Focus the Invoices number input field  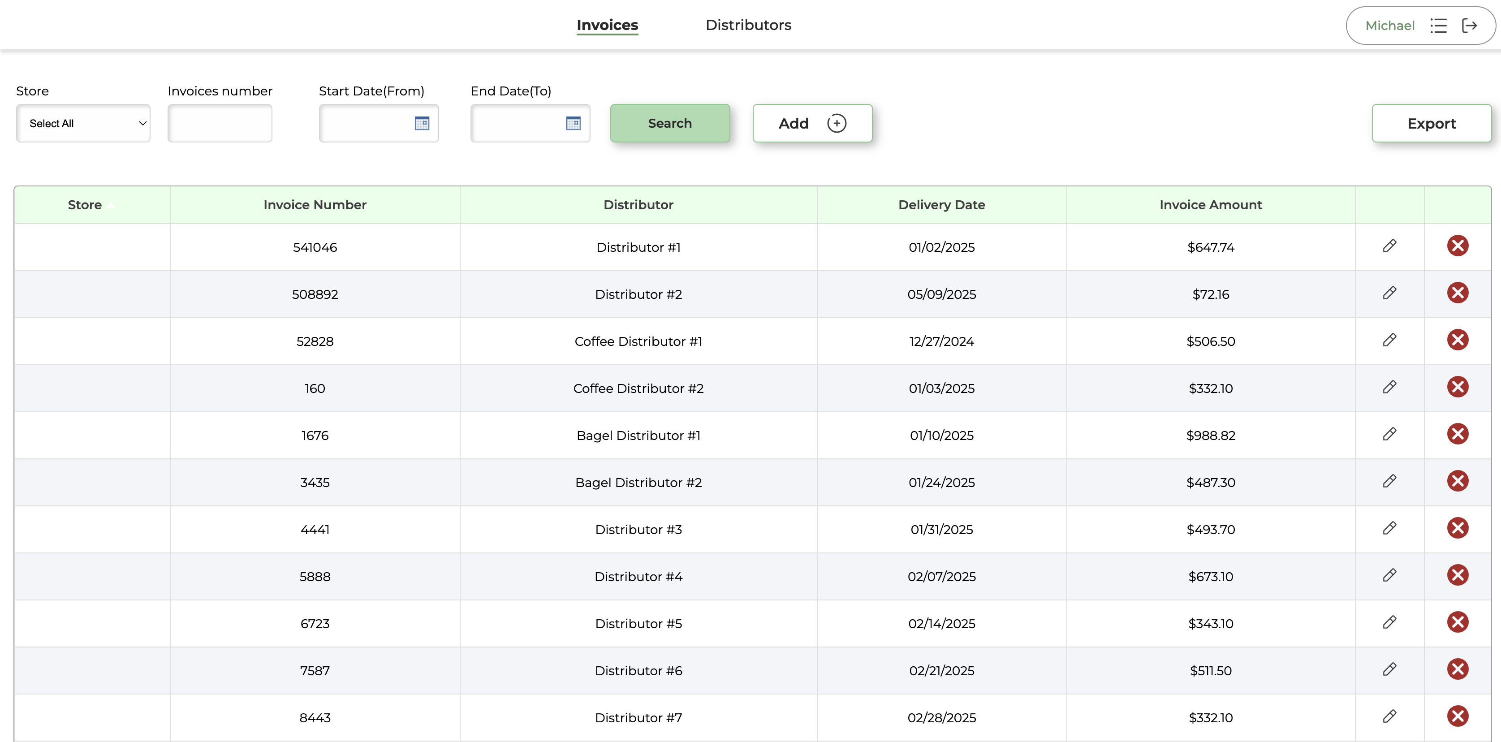pos(220,123)
